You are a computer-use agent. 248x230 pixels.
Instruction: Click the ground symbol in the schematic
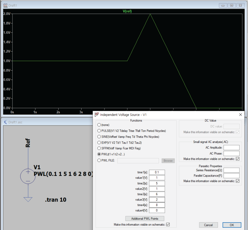(x=28, y=199)
